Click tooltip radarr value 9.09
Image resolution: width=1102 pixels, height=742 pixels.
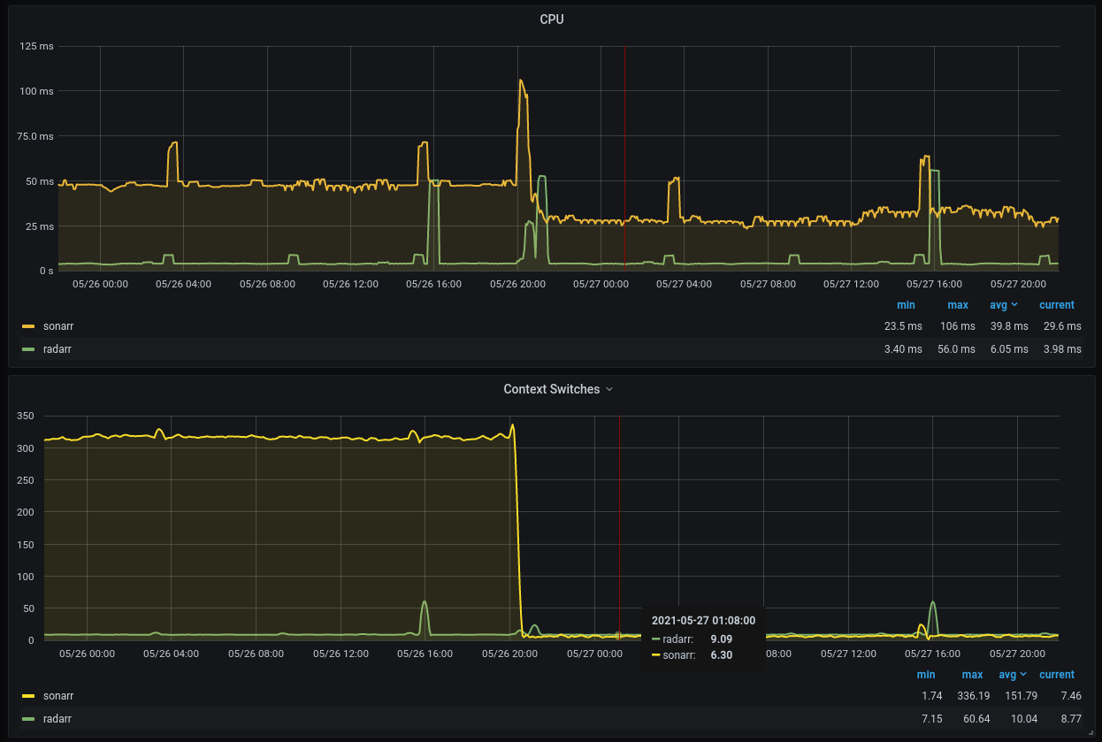pyautogui.click(x=722, y=639)
